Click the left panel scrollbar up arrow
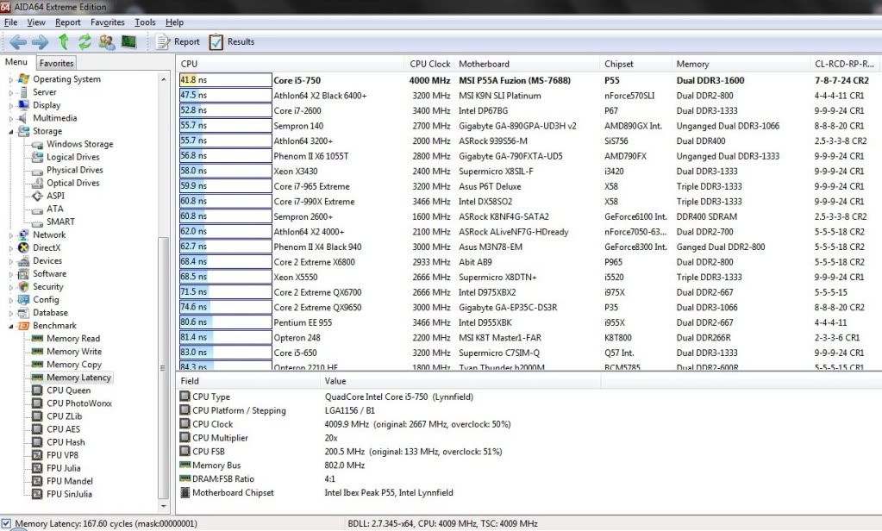This screenshot has height=531, width=882. point(164,79)
